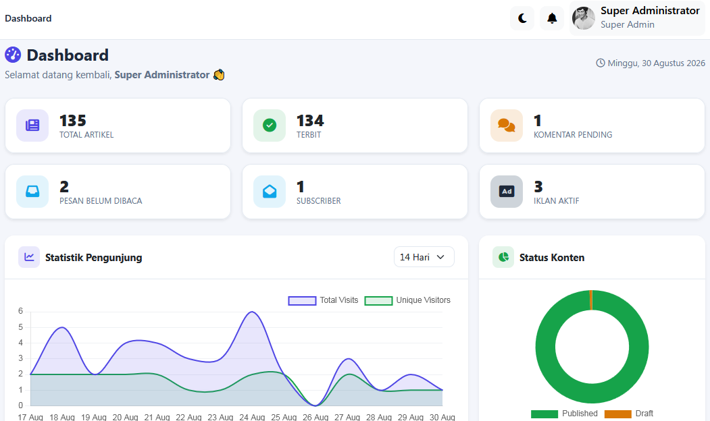Click the green Published segment of the donut chart
This screenshot has width=710, height=421.
(592, 393)
